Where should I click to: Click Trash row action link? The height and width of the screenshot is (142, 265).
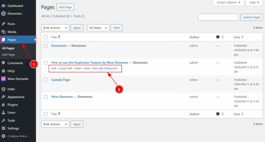click(78, 68)
